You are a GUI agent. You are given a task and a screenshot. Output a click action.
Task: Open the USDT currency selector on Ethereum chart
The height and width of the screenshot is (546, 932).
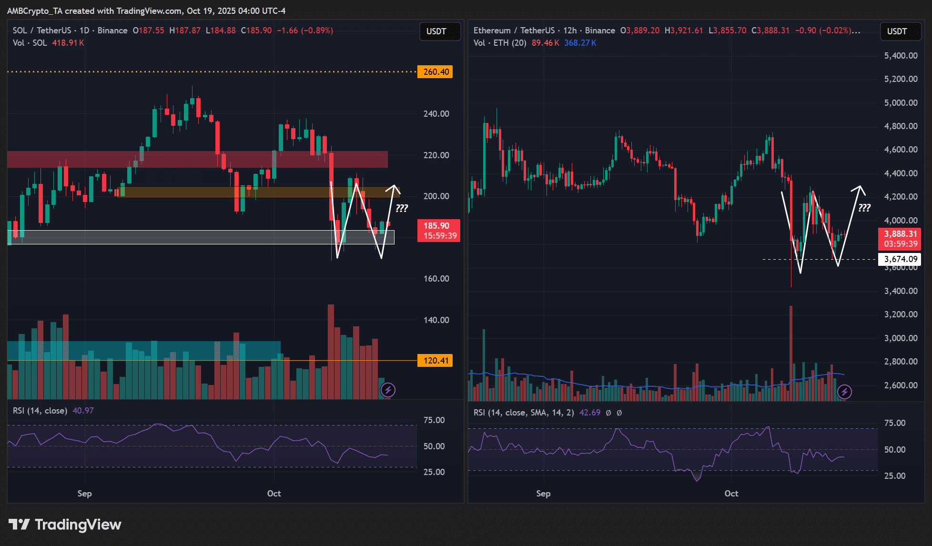point(900,31)
